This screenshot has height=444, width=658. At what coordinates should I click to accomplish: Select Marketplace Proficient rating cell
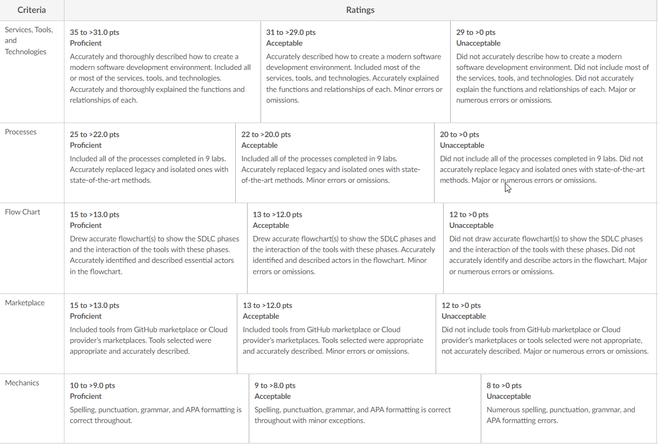click(x=150, y=334)
